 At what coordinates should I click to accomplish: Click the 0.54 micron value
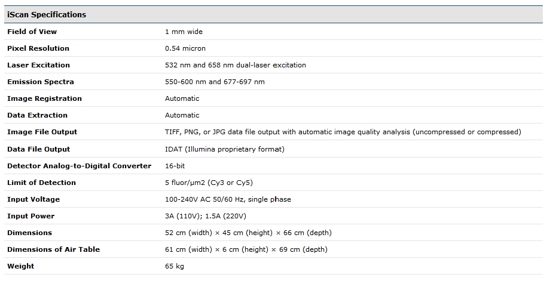[185, 48]
